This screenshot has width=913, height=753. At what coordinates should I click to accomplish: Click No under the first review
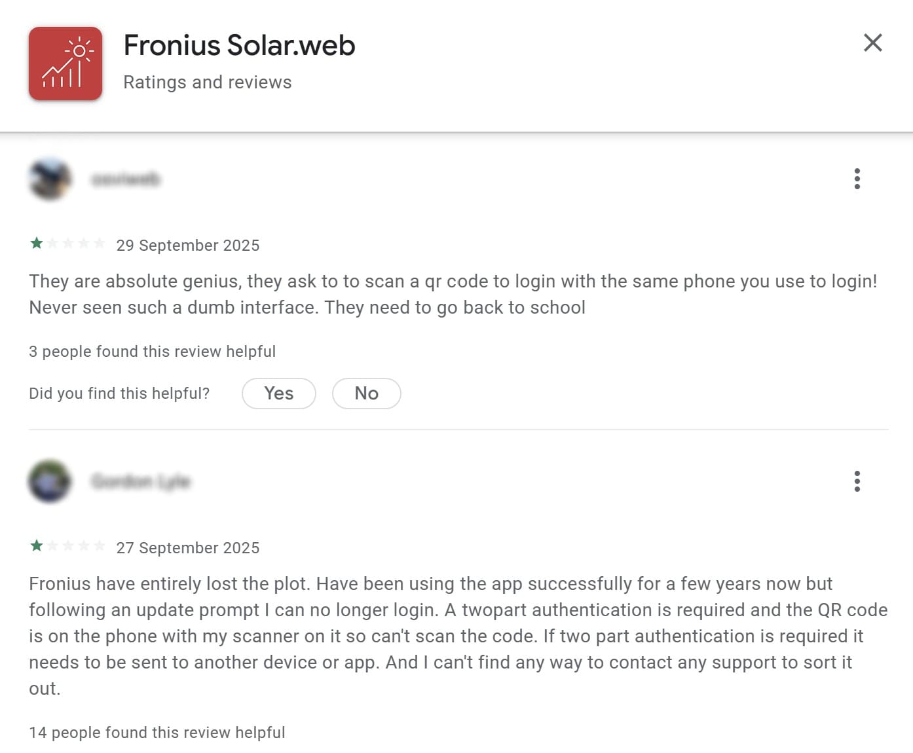[x=366, y=393]
